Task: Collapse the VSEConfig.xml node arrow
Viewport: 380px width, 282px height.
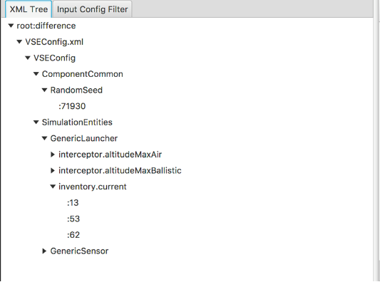Action: point(19,42)
